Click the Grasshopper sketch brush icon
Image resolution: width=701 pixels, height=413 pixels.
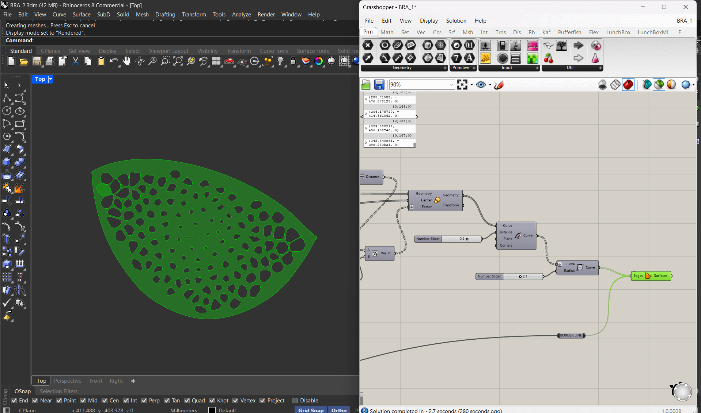coord(499,85)
